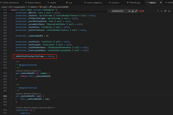Click TextLayout type on line 850
Screen dimensions: 173x115
[49, 45]
